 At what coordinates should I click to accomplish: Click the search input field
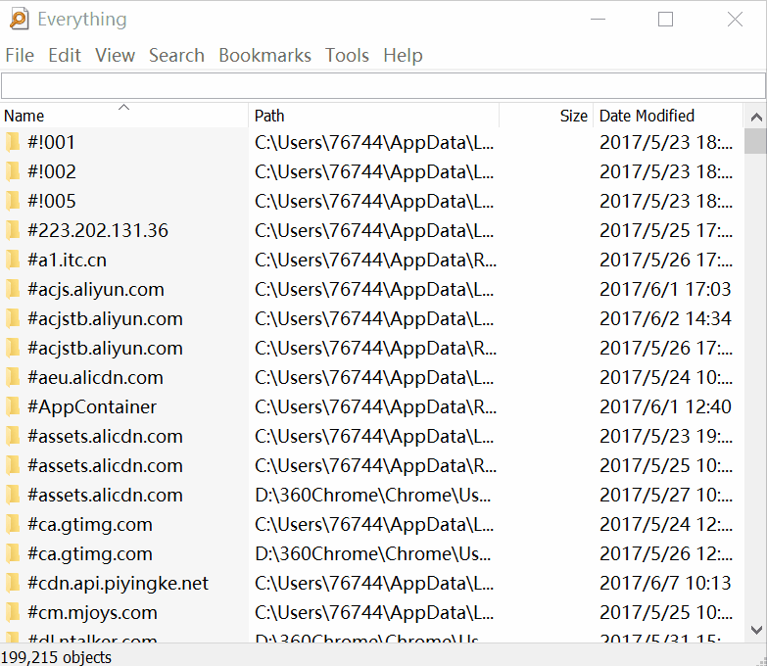click(x=383, y=85)
